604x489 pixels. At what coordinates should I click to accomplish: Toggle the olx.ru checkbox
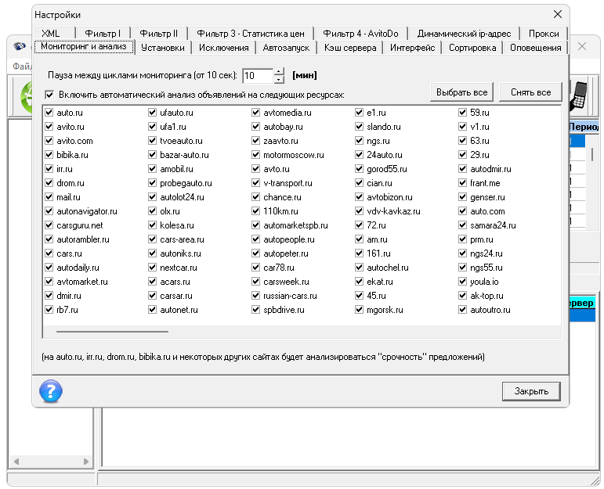click(152, 210)
